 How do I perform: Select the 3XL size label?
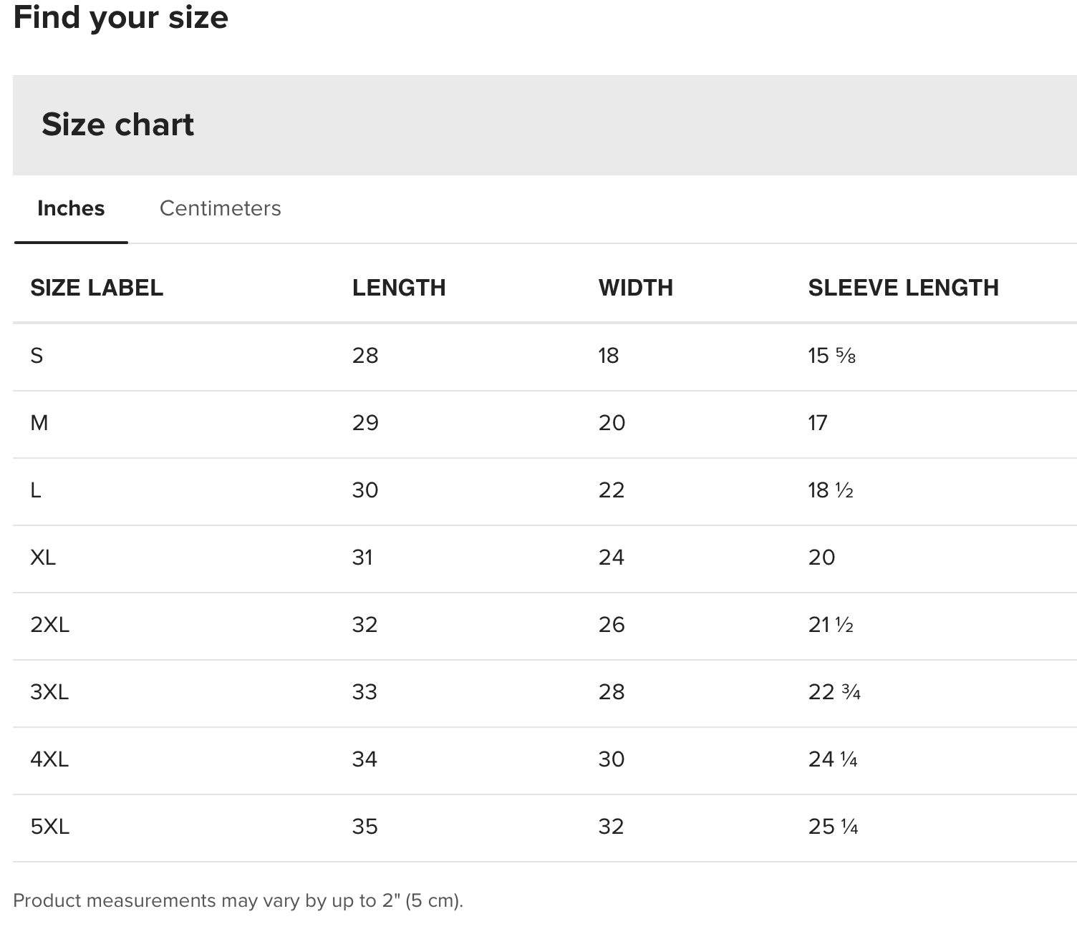(x=49, y=692)
